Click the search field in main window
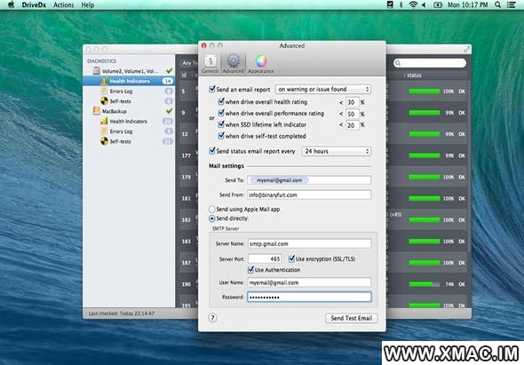Screen dimensions: 524x365 (x=430, y=63)
